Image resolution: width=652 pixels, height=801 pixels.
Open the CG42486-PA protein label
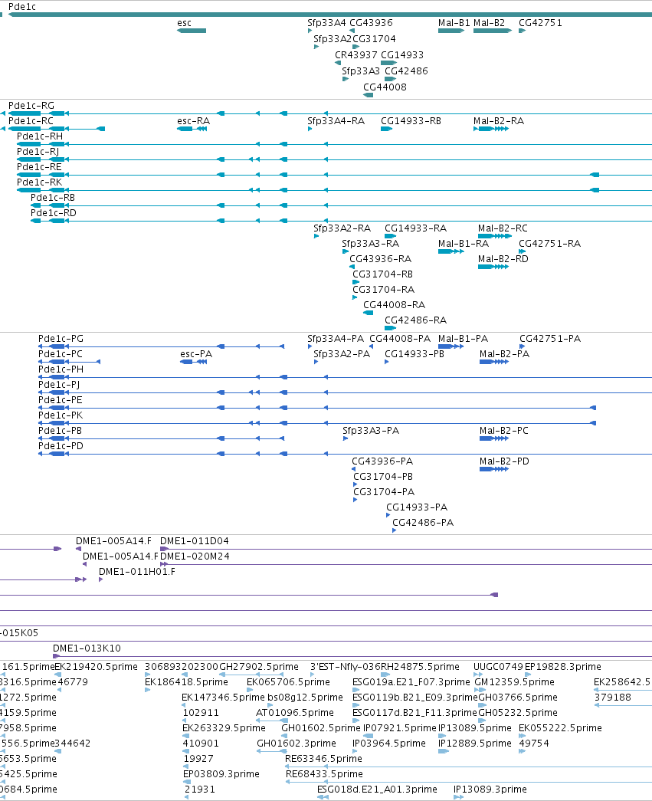(423, 523)
